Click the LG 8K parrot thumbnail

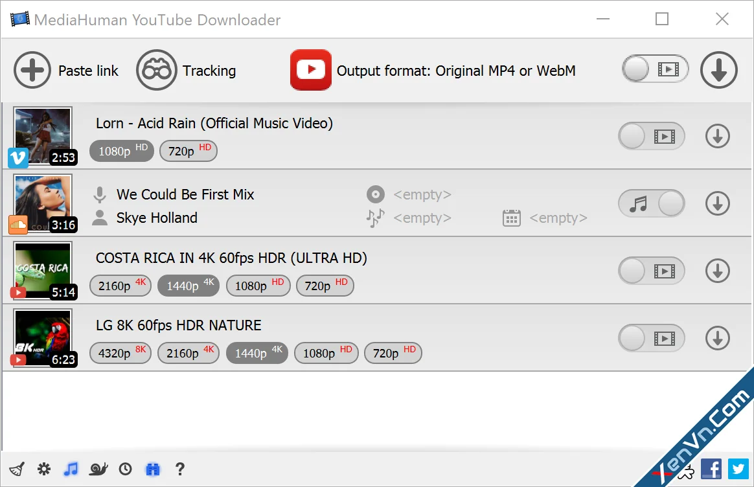point(43,338)
